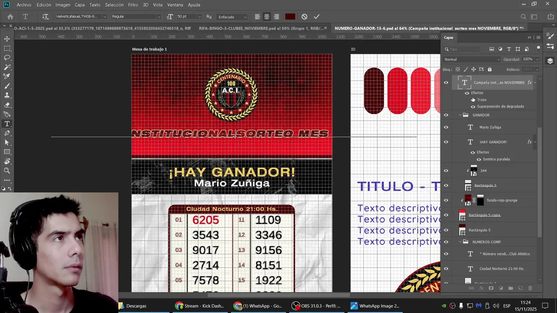Screen dimensions: 557x313
Task: Hide the Sombra paralela effect
Action: pyautogui.click(x=479, y=159)
